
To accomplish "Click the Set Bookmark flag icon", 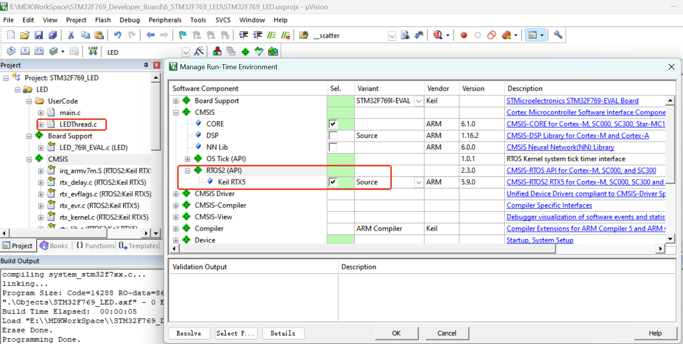I will tap(182, 35).
